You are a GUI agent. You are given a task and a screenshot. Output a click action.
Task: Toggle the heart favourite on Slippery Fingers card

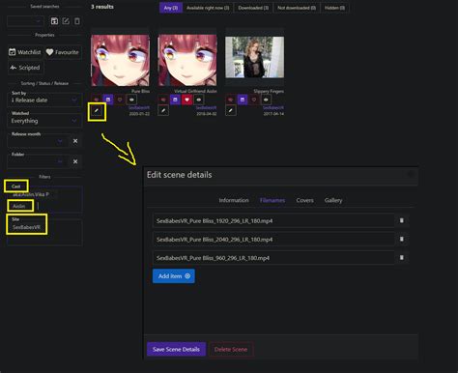point(254,100)
